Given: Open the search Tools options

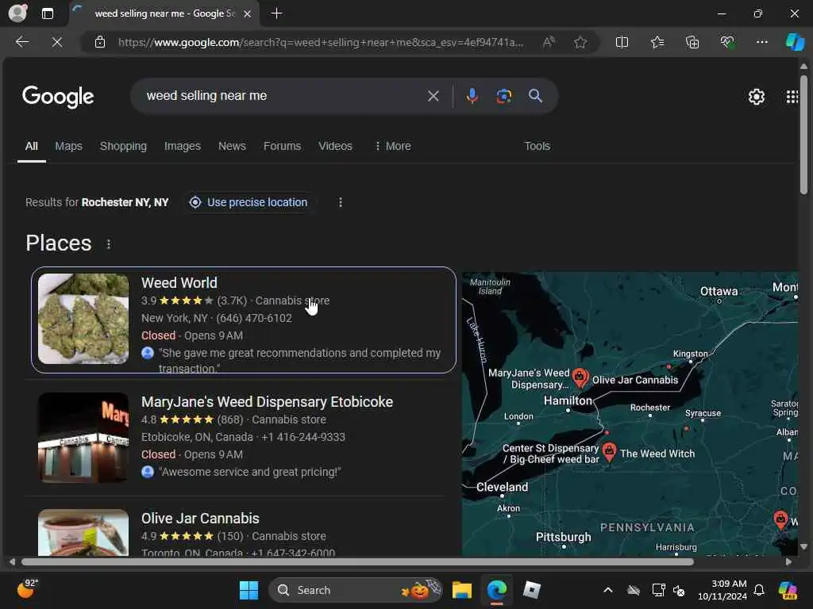Looking at the screenshot, I should tap(537, 146).
